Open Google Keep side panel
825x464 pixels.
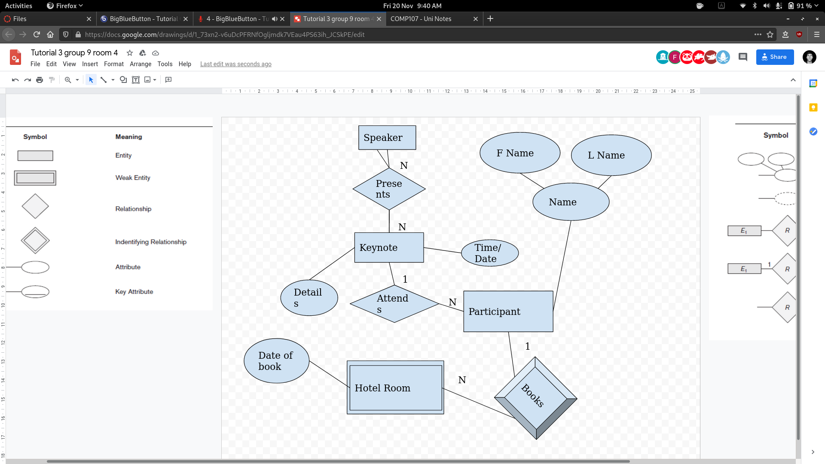tap(813, 107)
